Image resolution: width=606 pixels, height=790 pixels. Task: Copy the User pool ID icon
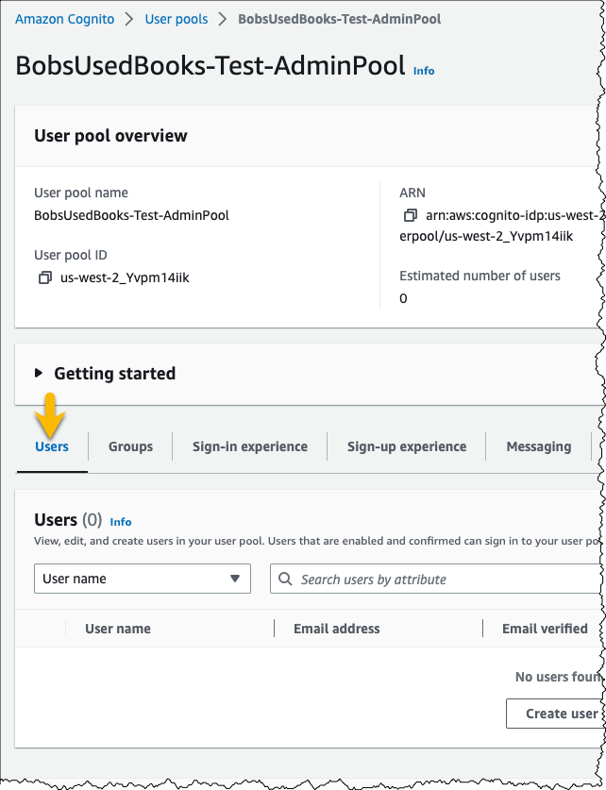45,277
